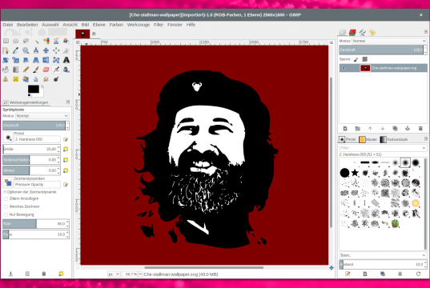Select the Ink tool
This screenshot has width=430, height=288.
coord(66,70)
